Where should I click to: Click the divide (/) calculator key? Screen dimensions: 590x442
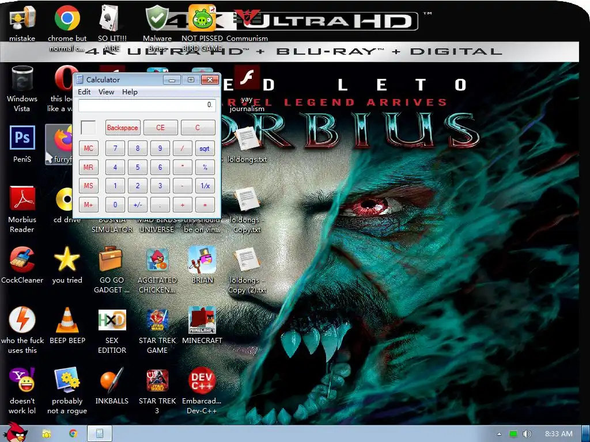point(183,148)
